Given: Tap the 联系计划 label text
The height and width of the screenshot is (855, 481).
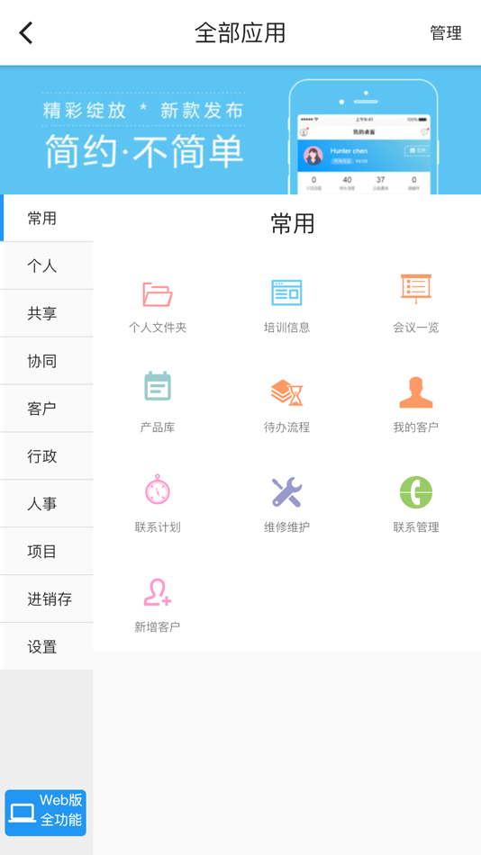Looking at the screenshot, I should tap(158, 527).
